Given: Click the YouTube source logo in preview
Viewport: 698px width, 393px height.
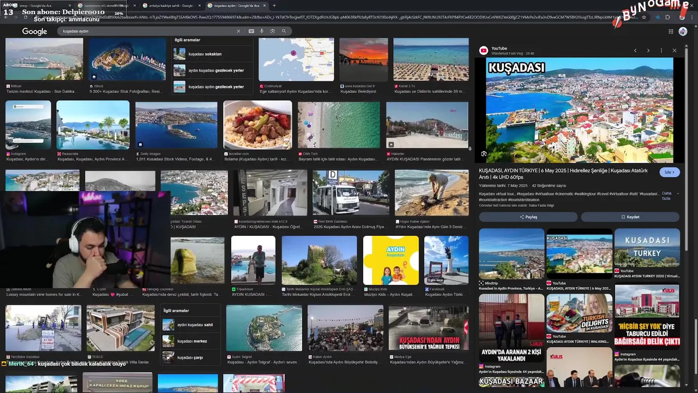Looking at the screenshot, I should click(x=483, y=50).
